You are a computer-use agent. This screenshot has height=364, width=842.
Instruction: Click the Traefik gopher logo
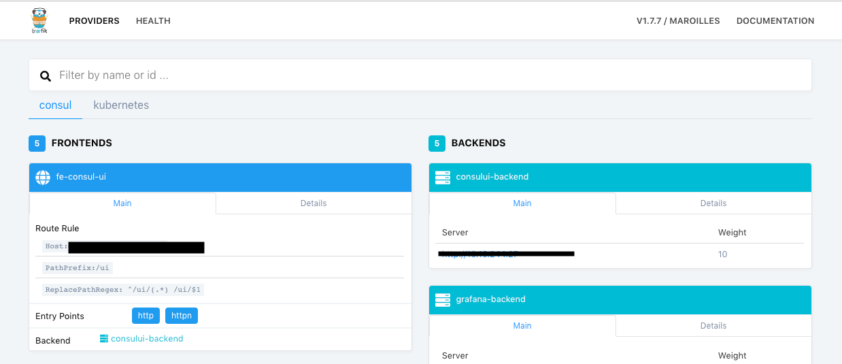(39, 20)
